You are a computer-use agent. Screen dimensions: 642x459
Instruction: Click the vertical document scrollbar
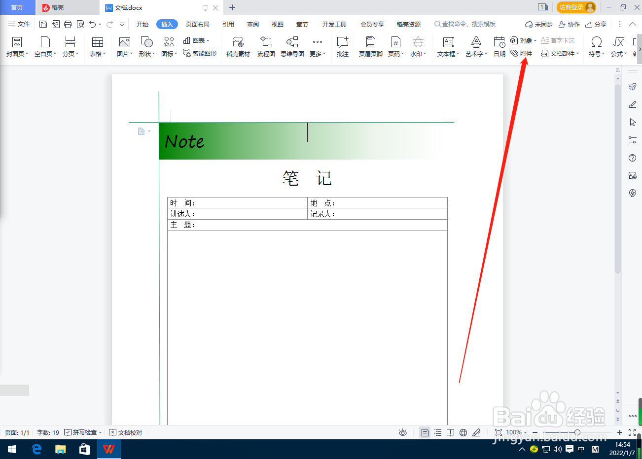pyautogui.click(x=618, y=179)
